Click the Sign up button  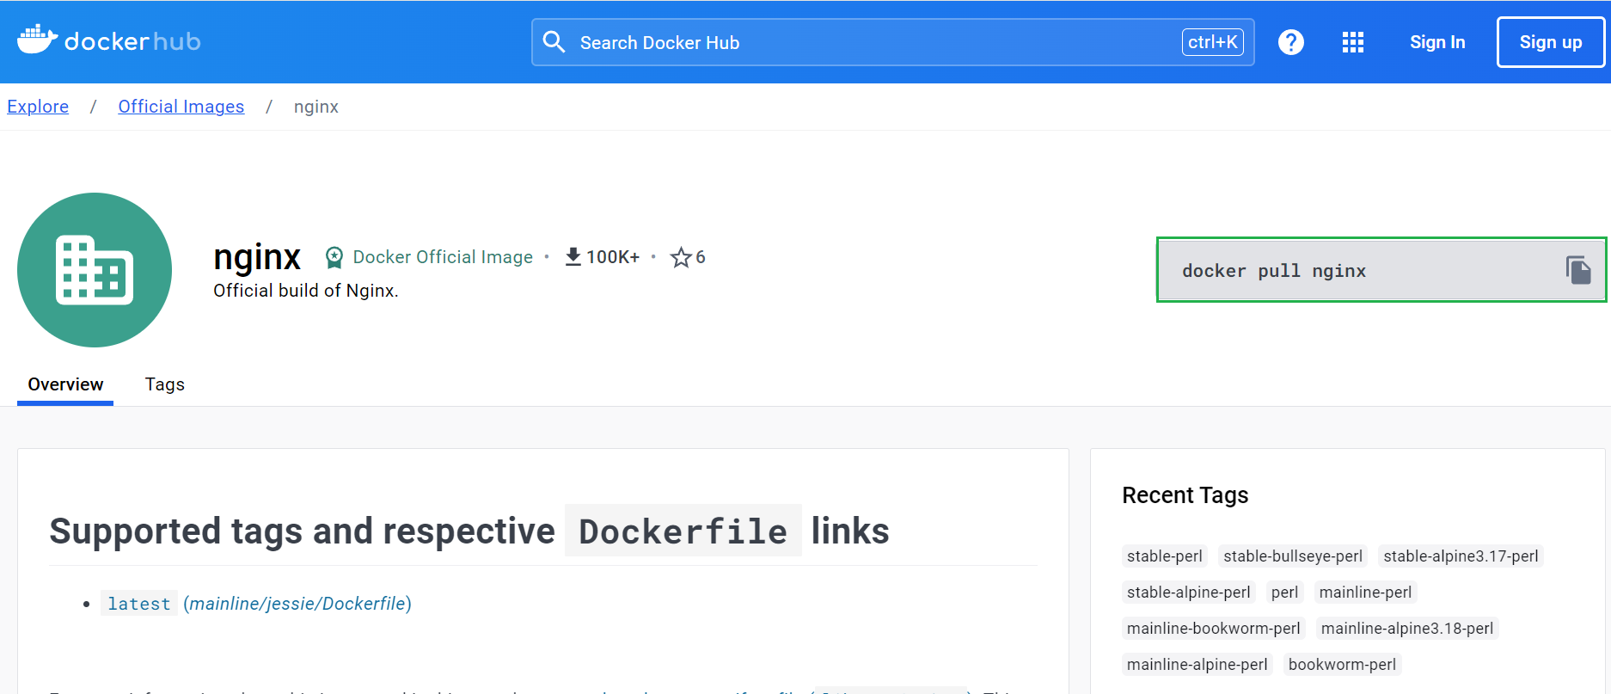tap(1551, 42)
